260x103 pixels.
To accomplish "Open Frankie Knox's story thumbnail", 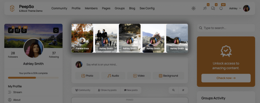I will point(82,38).
